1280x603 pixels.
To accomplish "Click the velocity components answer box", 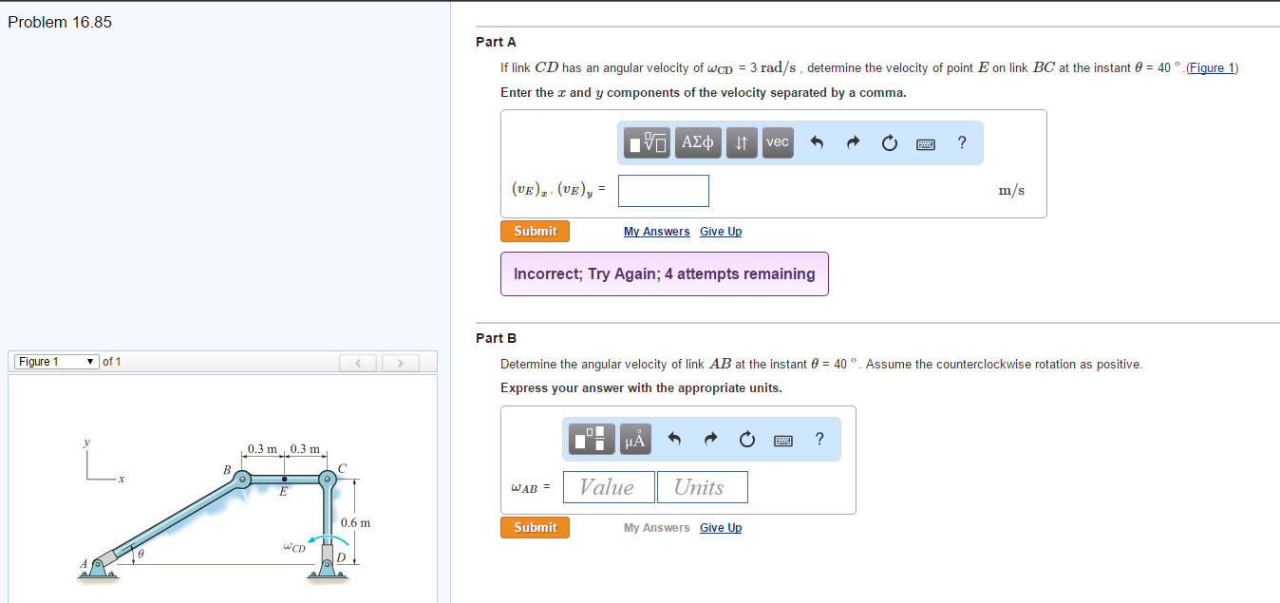I will tap(663, 190).
